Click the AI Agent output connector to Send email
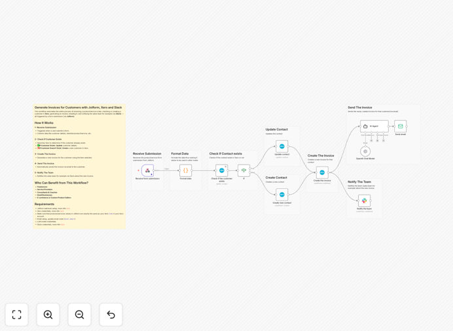 [389, 126]
